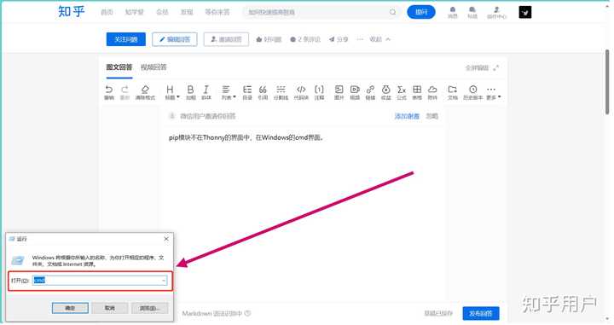Open the 会员 nav item

pos(162,12)
